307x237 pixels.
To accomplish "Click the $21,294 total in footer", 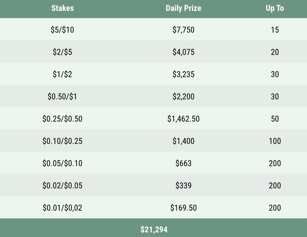I will pyautogui.click(x=154, y=229).
